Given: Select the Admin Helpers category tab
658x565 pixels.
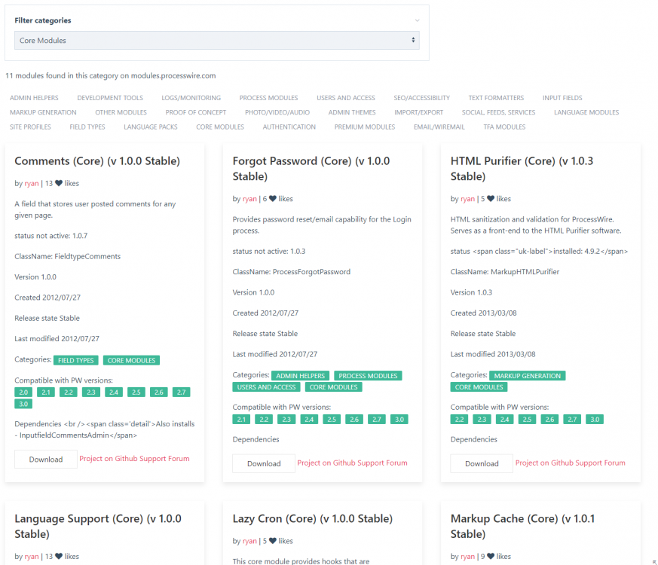Looking at the screenshot, I should click(x=34, y=98).
